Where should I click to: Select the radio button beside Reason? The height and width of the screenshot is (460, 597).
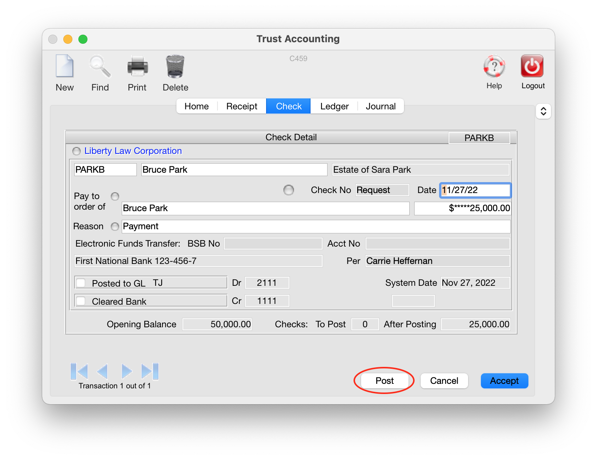pos(115,227)
